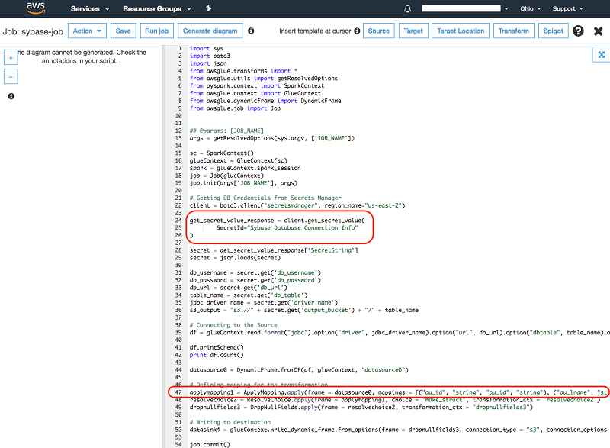Open the Ohio region selector

(529, 9)
